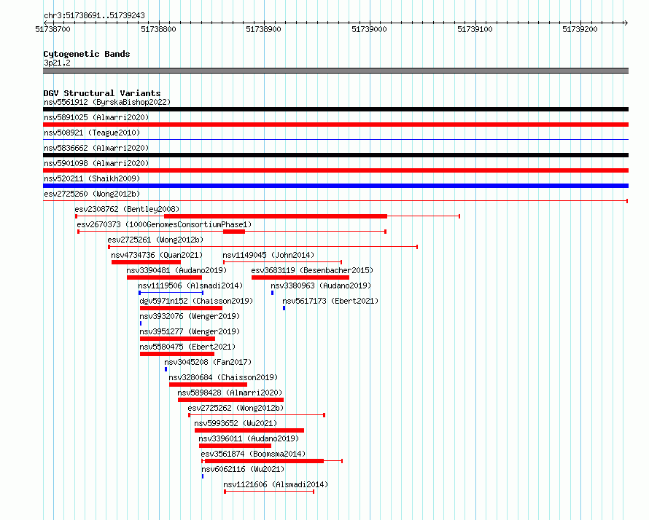Click the chr3:51738691..51739243 region label
The width and height of the screenshot is (649, 520).
[x=94, y=16]
